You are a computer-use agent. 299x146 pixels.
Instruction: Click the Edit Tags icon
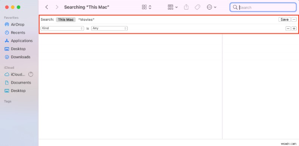point(197,7)
